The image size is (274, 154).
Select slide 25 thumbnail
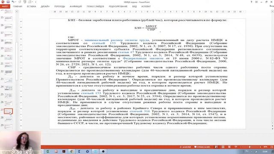[8, 95]
